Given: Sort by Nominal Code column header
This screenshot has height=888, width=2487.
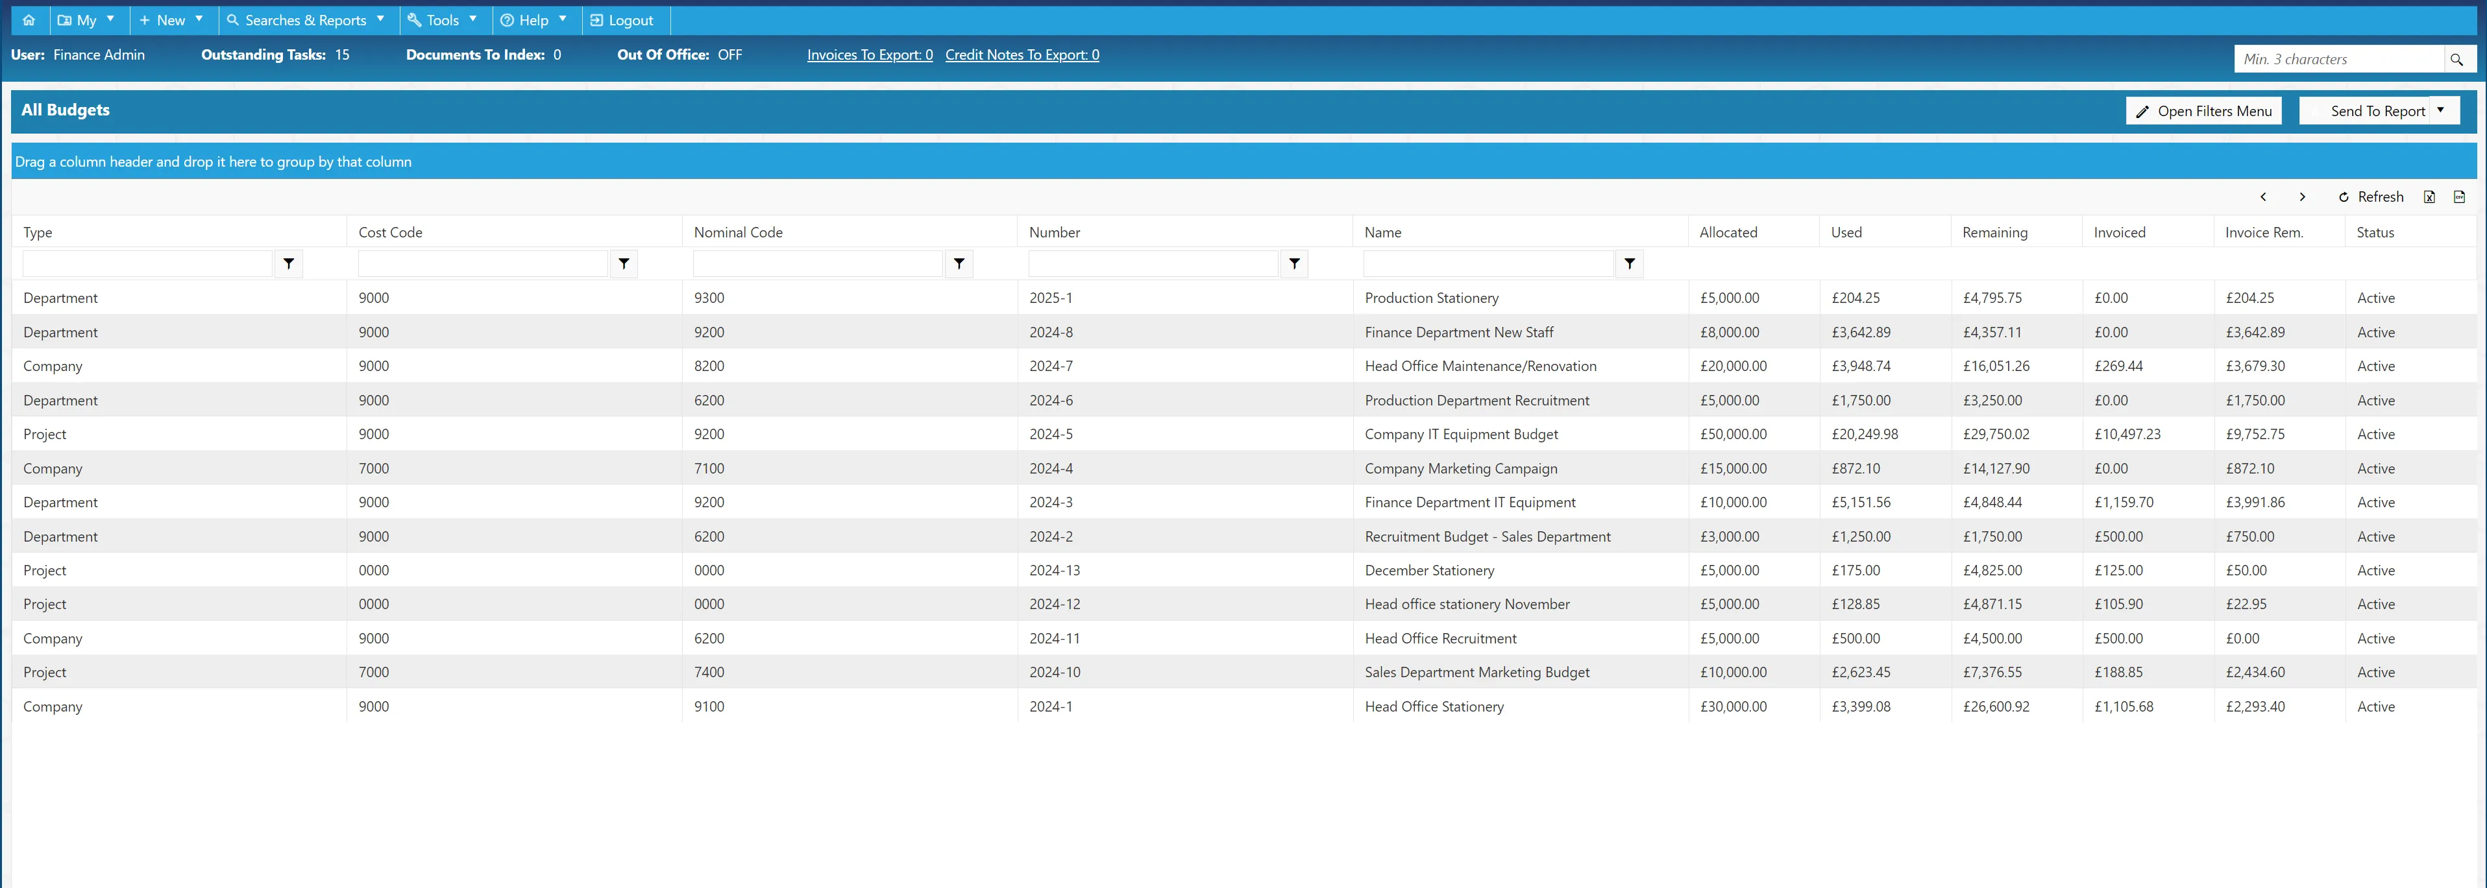Looking at the screenshot, I should point(738,233).
